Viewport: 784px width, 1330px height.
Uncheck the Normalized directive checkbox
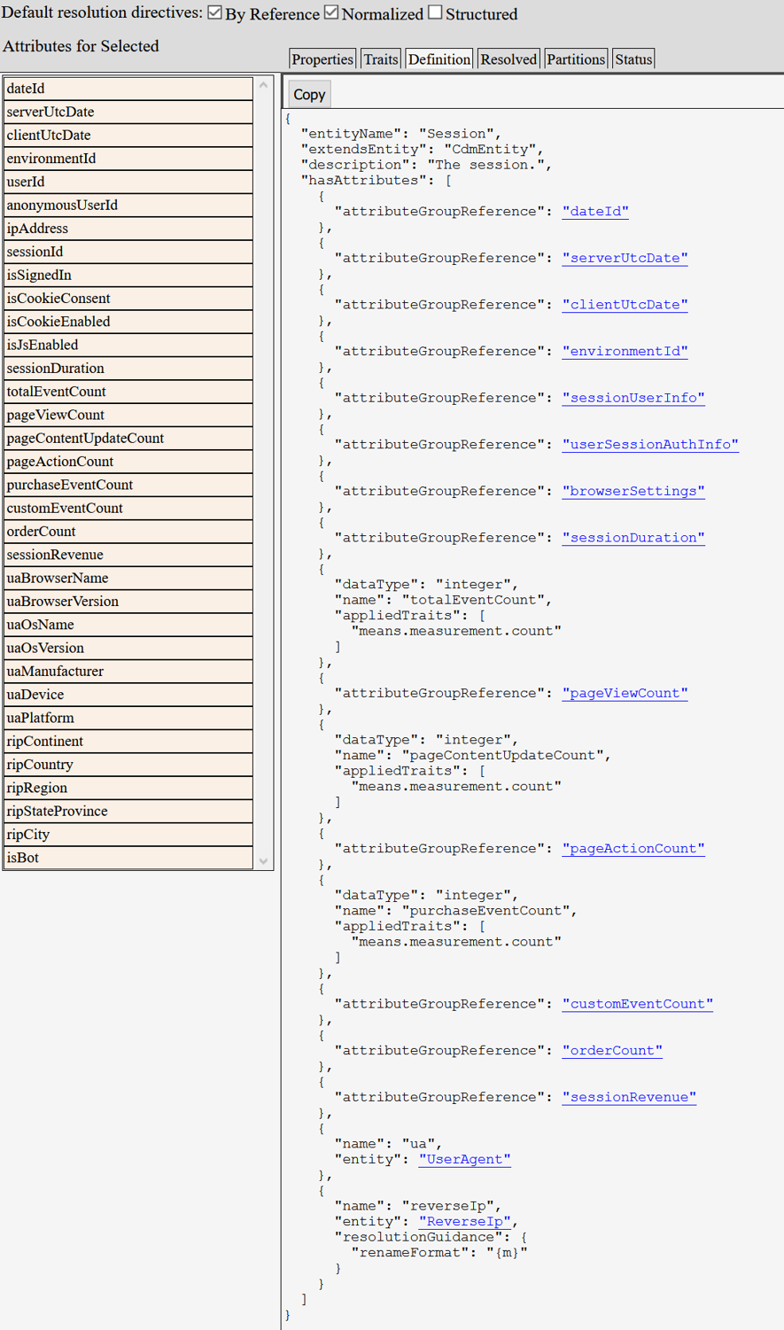(x=331, y=12)
